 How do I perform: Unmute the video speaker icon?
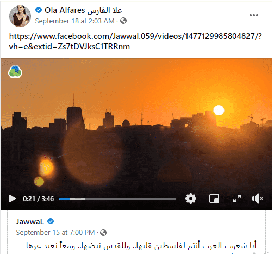point(258,200)
